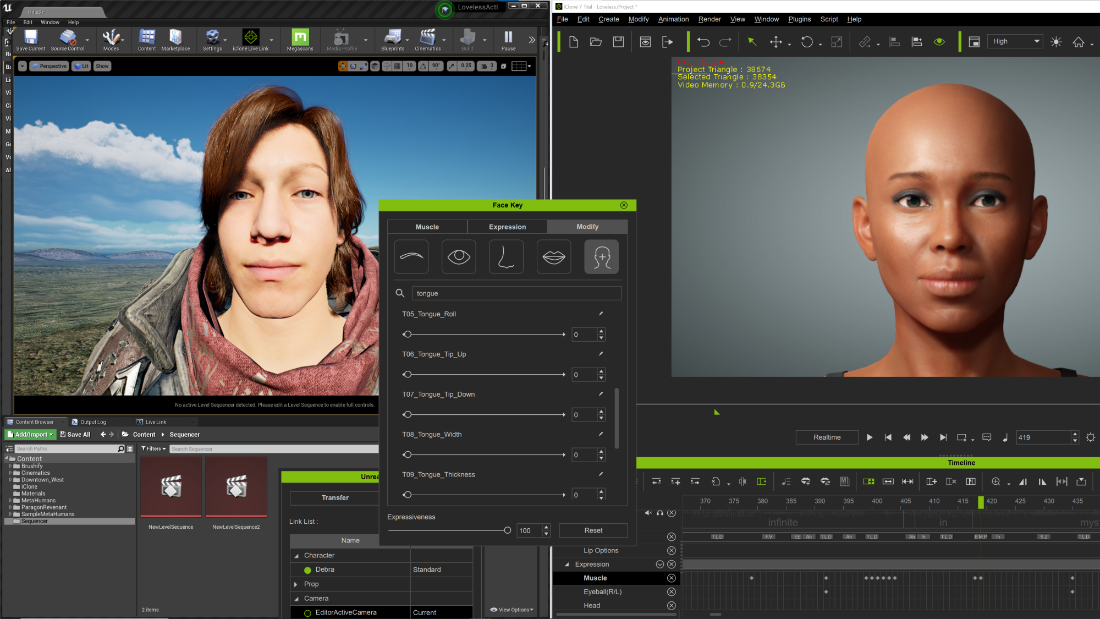Toggle Realtime playback mode
This screenshot has height=619, width=1100.
pyautogui.click(x=827, y=437)
